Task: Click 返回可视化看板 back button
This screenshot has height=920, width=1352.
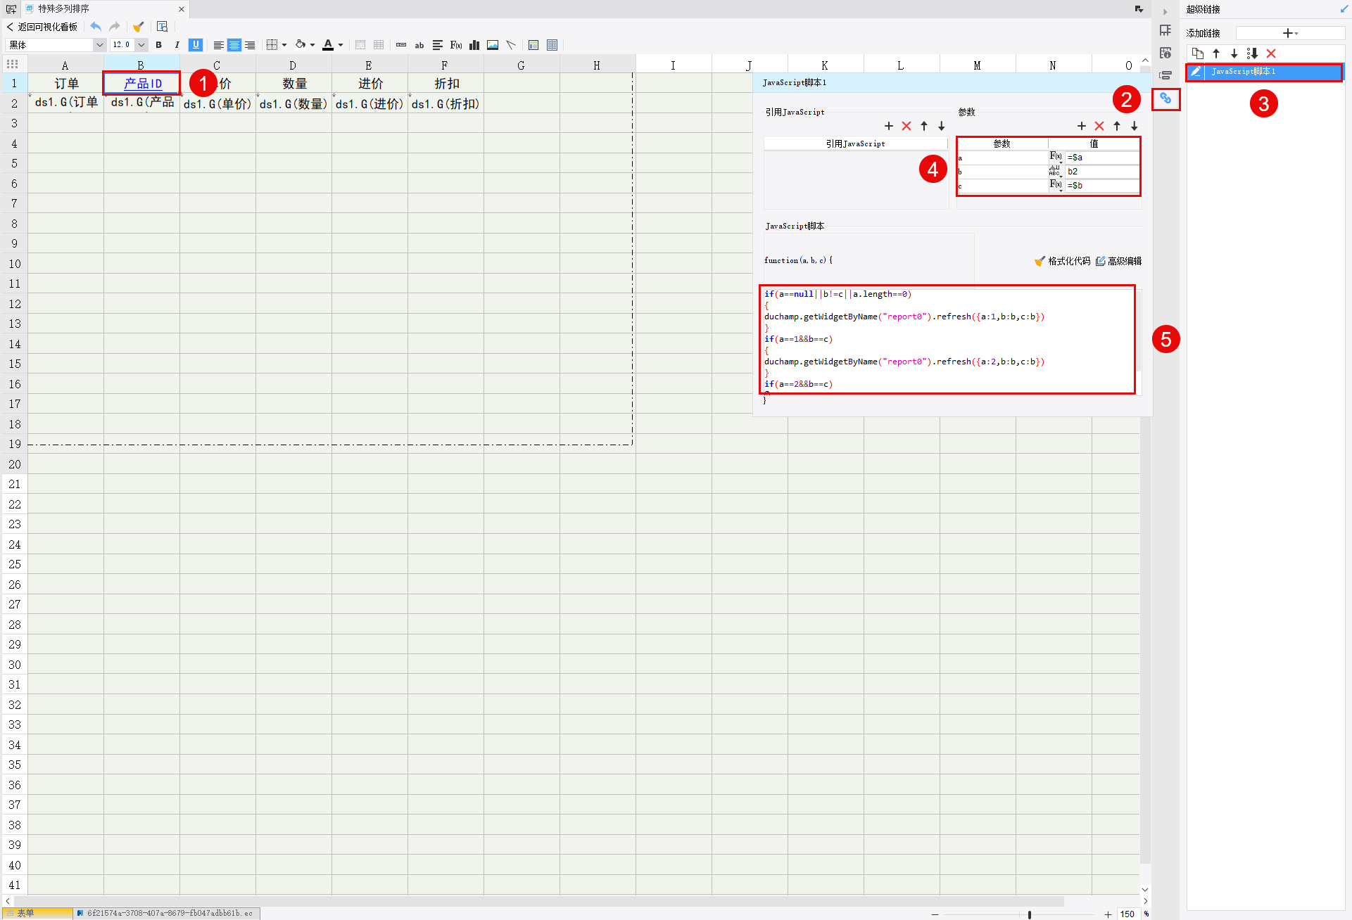Action: (x=42, y=27)
